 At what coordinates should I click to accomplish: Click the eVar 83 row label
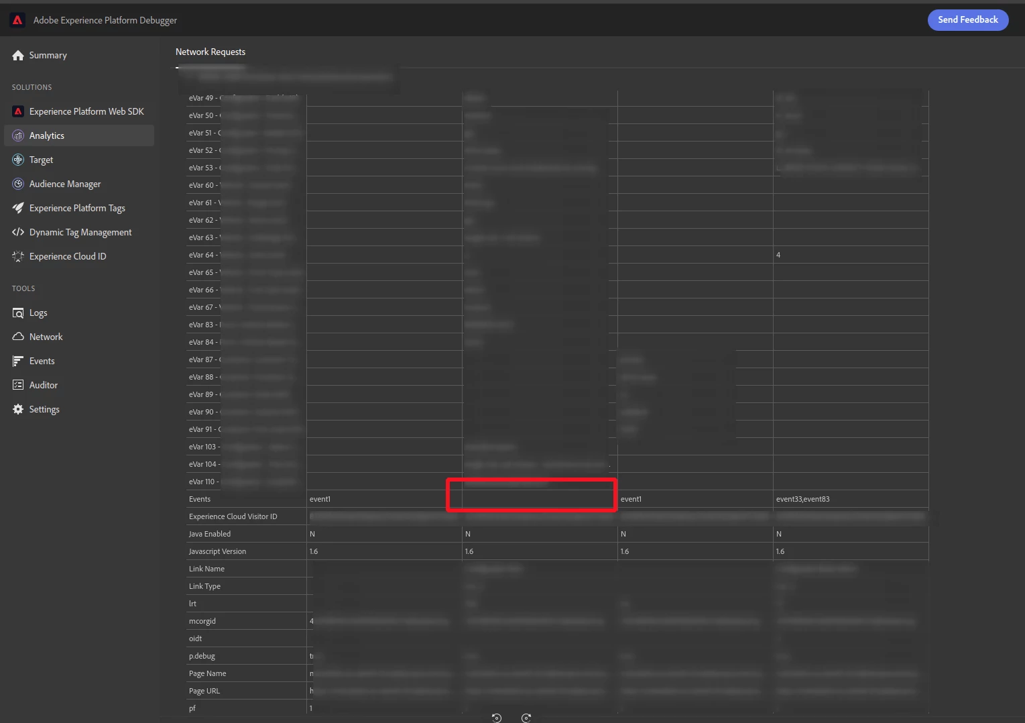point(204,325)
